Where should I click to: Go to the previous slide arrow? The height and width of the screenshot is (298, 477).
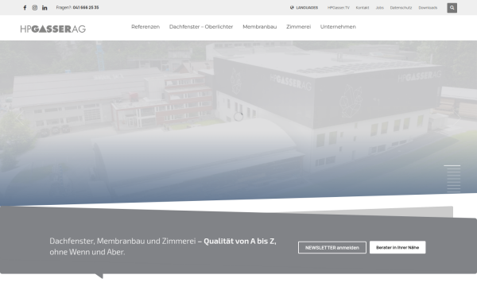point(20,118)
